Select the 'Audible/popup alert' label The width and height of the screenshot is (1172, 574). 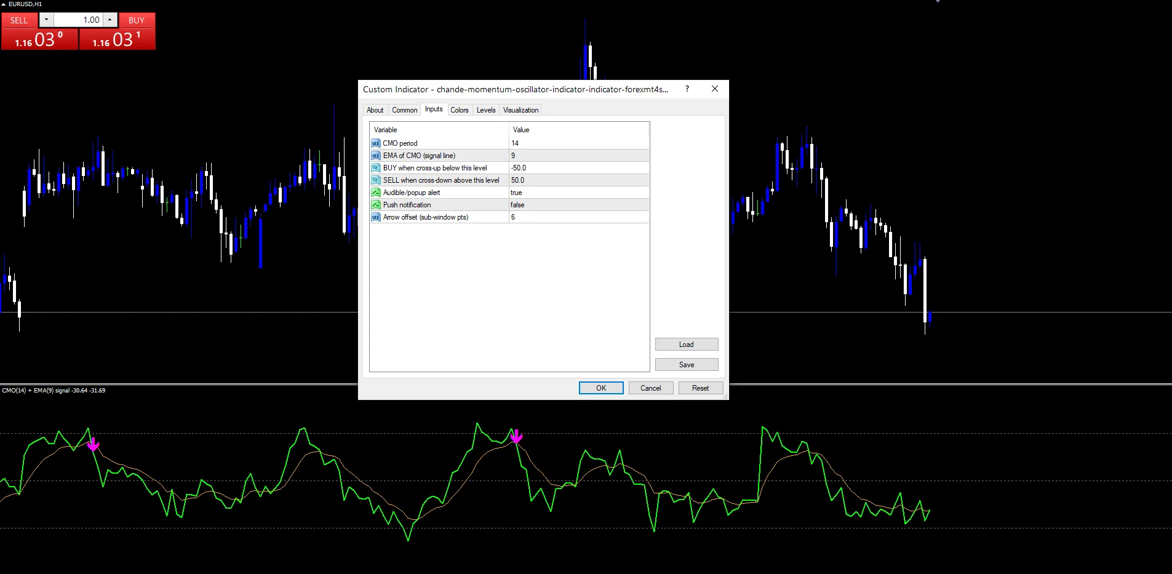click(412, 193)
